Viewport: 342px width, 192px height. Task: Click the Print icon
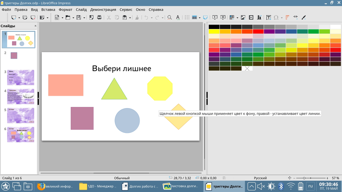pyautogui.click(x=99, y=17)
